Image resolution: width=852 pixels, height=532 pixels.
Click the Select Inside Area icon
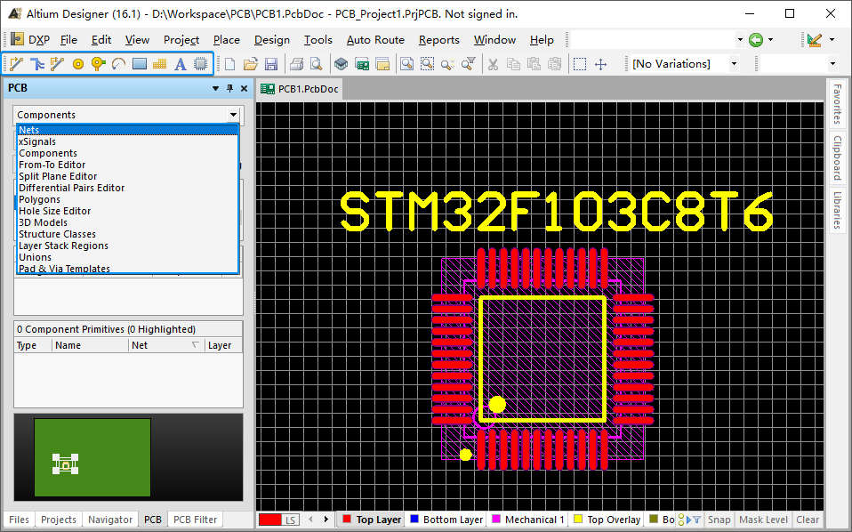click(580, 64)
